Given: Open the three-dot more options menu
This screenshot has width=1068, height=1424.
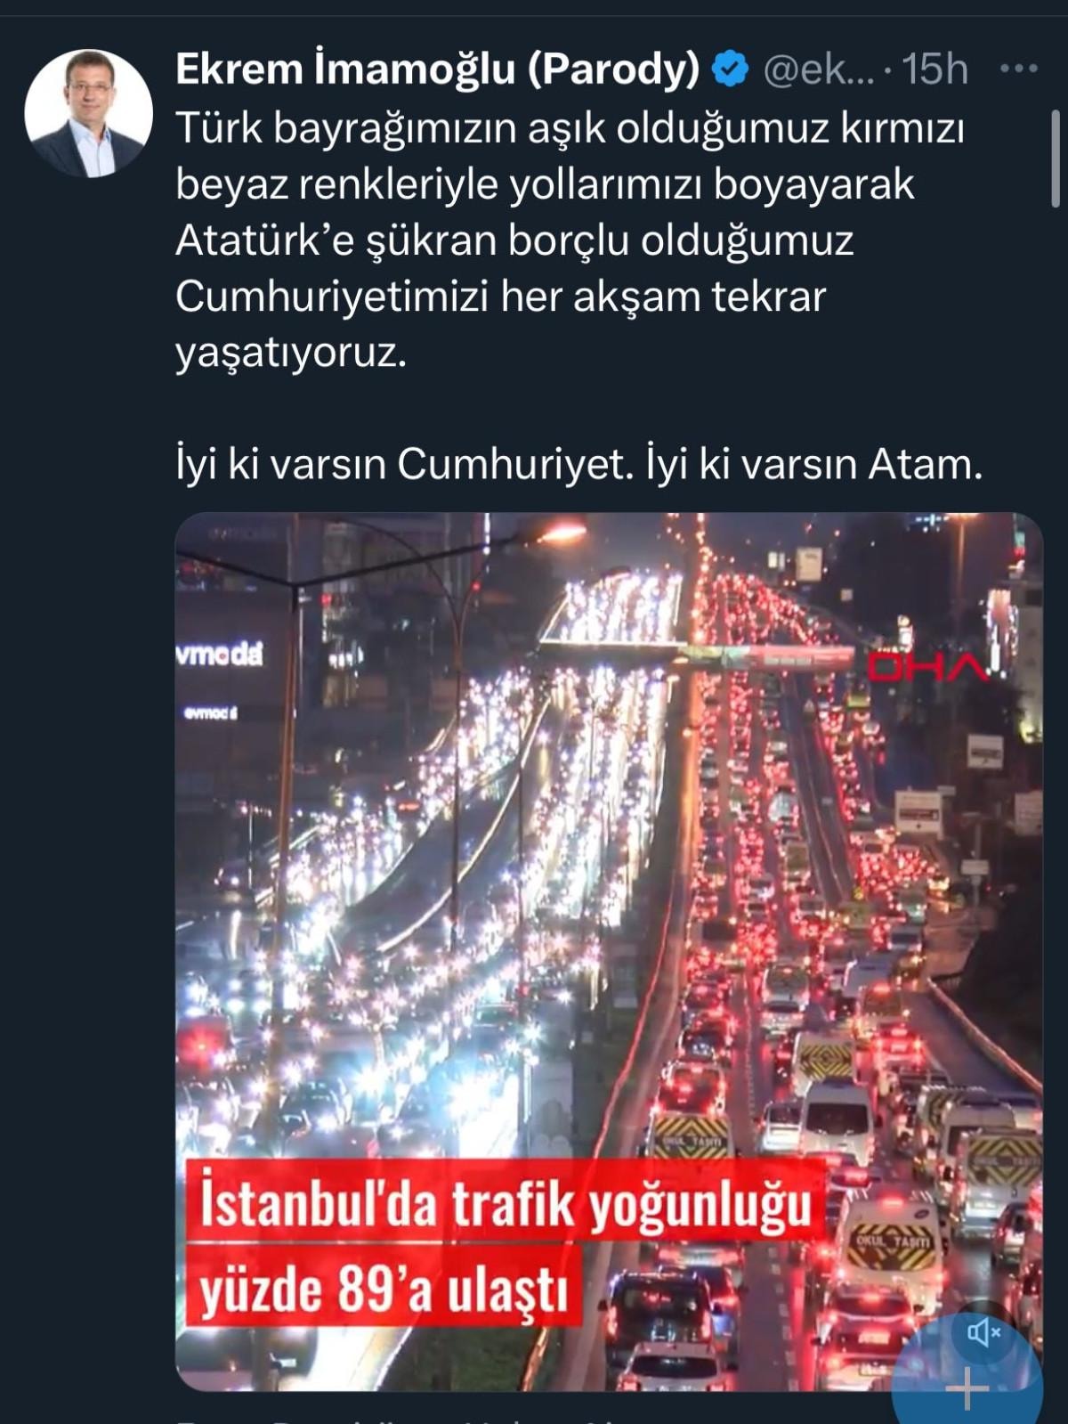Looking at the screenshot, I should pos(1020,69).
